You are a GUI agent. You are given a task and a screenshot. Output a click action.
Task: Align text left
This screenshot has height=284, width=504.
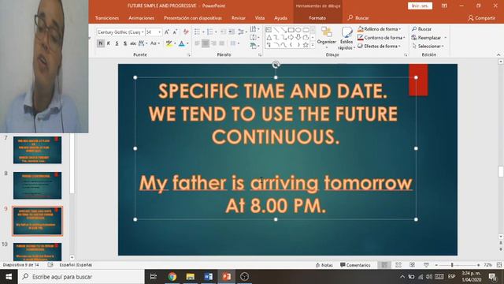(197, 43)
